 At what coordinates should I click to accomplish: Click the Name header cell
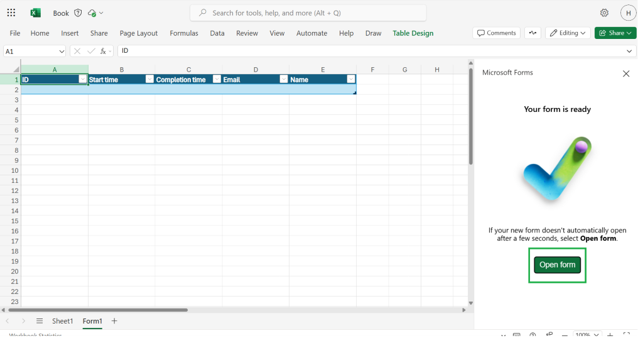click(323, 80)
